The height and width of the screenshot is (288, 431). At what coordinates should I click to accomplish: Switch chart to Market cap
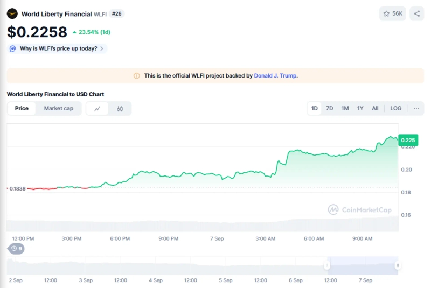point(59,108)
